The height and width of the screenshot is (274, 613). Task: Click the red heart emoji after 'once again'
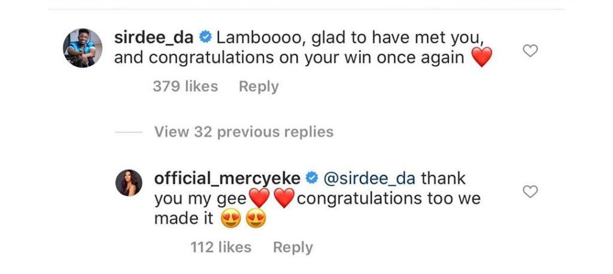tap(482, 58)
